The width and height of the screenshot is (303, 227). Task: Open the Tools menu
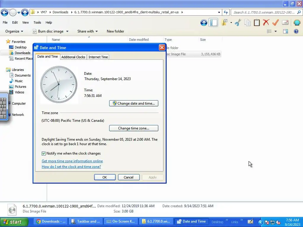click(x=37, y=22)
